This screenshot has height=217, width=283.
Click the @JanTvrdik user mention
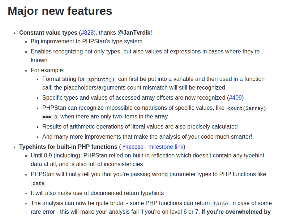[x=134, y=32]
